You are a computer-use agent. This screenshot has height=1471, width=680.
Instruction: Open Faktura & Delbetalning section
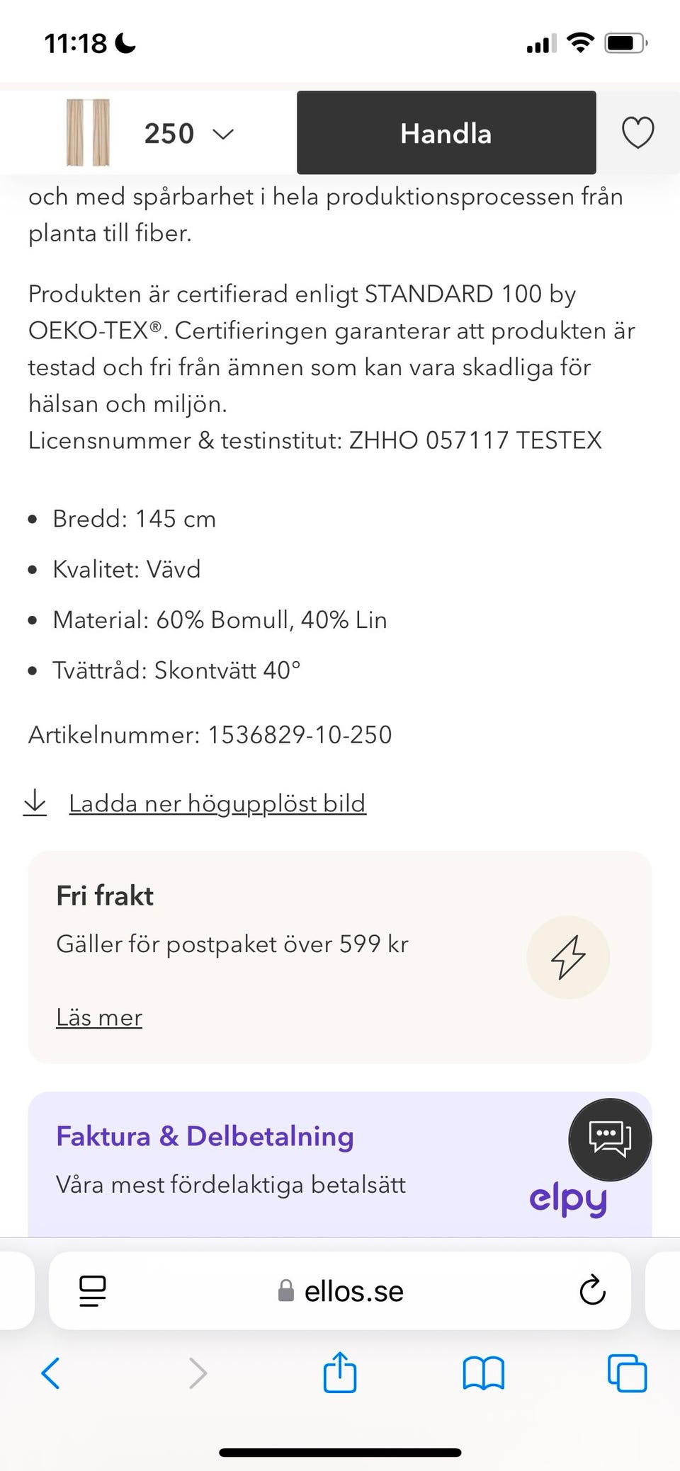[205, 1136]
